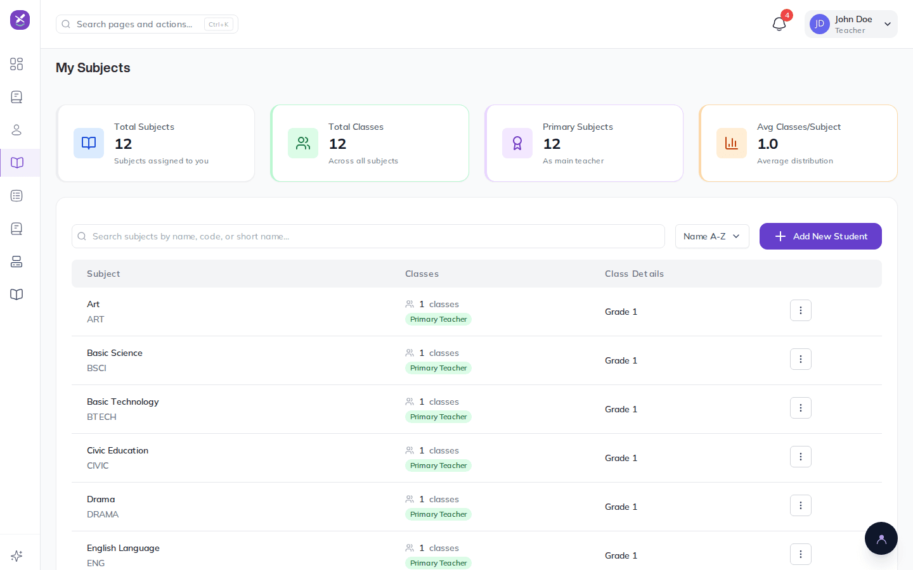
Task: Click the Total Subjects book icon
Action: [89, 143]
